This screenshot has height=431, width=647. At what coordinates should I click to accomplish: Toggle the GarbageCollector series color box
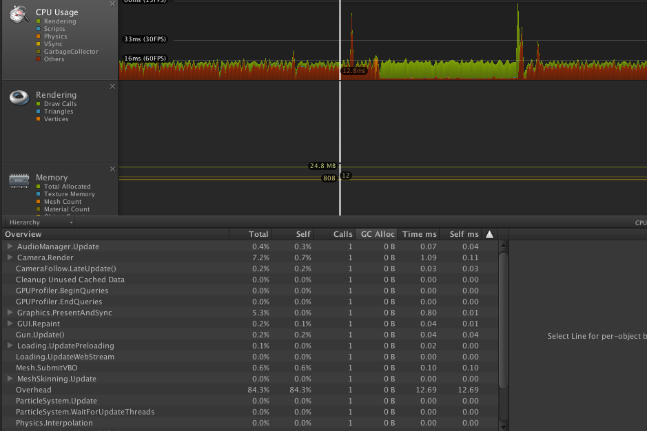(x=39, y=52)
